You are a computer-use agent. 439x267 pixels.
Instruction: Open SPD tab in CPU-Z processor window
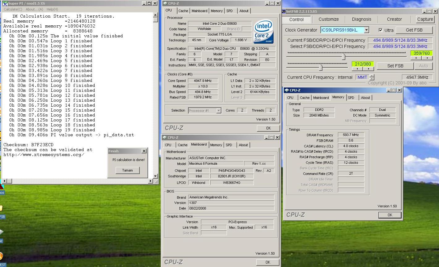pos(229,11)
